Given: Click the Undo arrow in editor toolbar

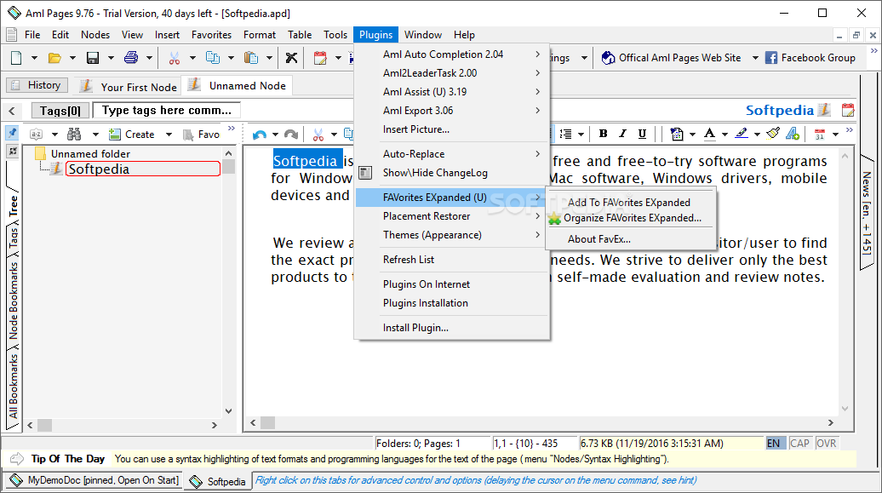Looking at the screenshot, I should click(260, 134).
